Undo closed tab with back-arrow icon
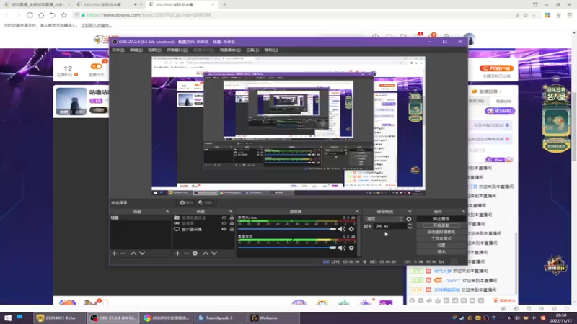Screen dimensions: 577x324 pos(52,15)
